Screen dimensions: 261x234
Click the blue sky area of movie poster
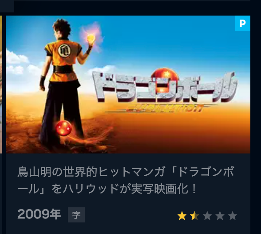[x=166, y=42]
